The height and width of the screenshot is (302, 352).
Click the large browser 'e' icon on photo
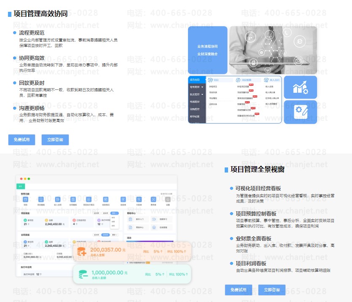(x=300, y=41)
